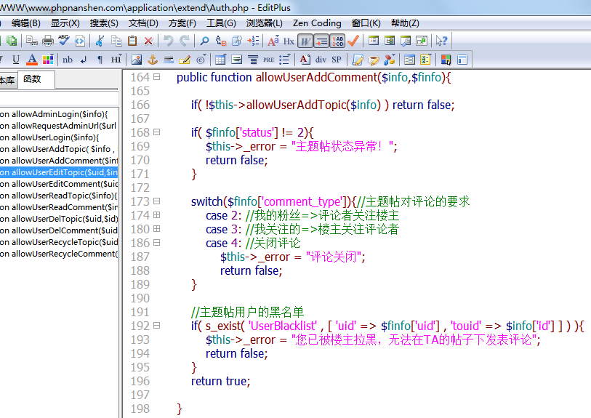This screenshot has width=591, height=418.
Task: Open the font size Aa tool
Action: click(273, 41)
